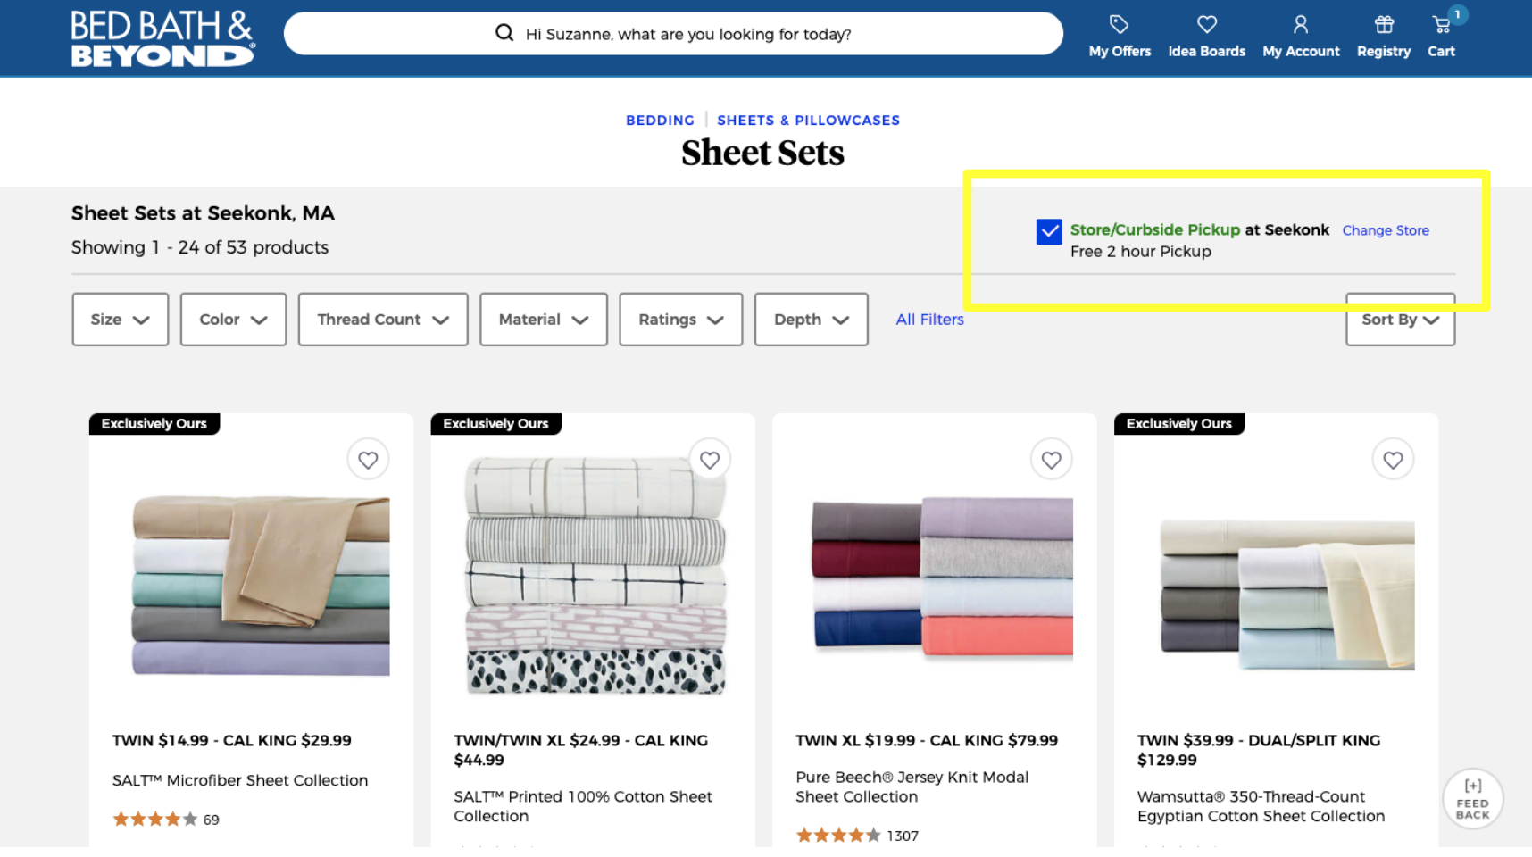Click the Bed Bath & Beyond logo
The image size is (1532, 857).
163,38
